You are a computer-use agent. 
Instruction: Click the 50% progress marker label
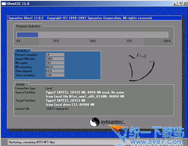click(93, 41)
